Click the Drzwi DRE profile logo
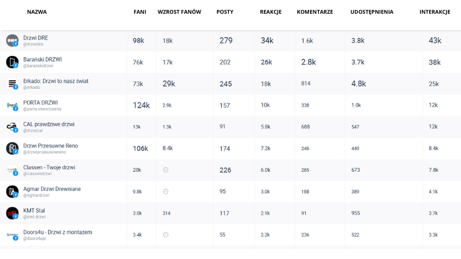The height and width of the screenshot is (259, 461). pyautogui.click(x=12, y=41)
